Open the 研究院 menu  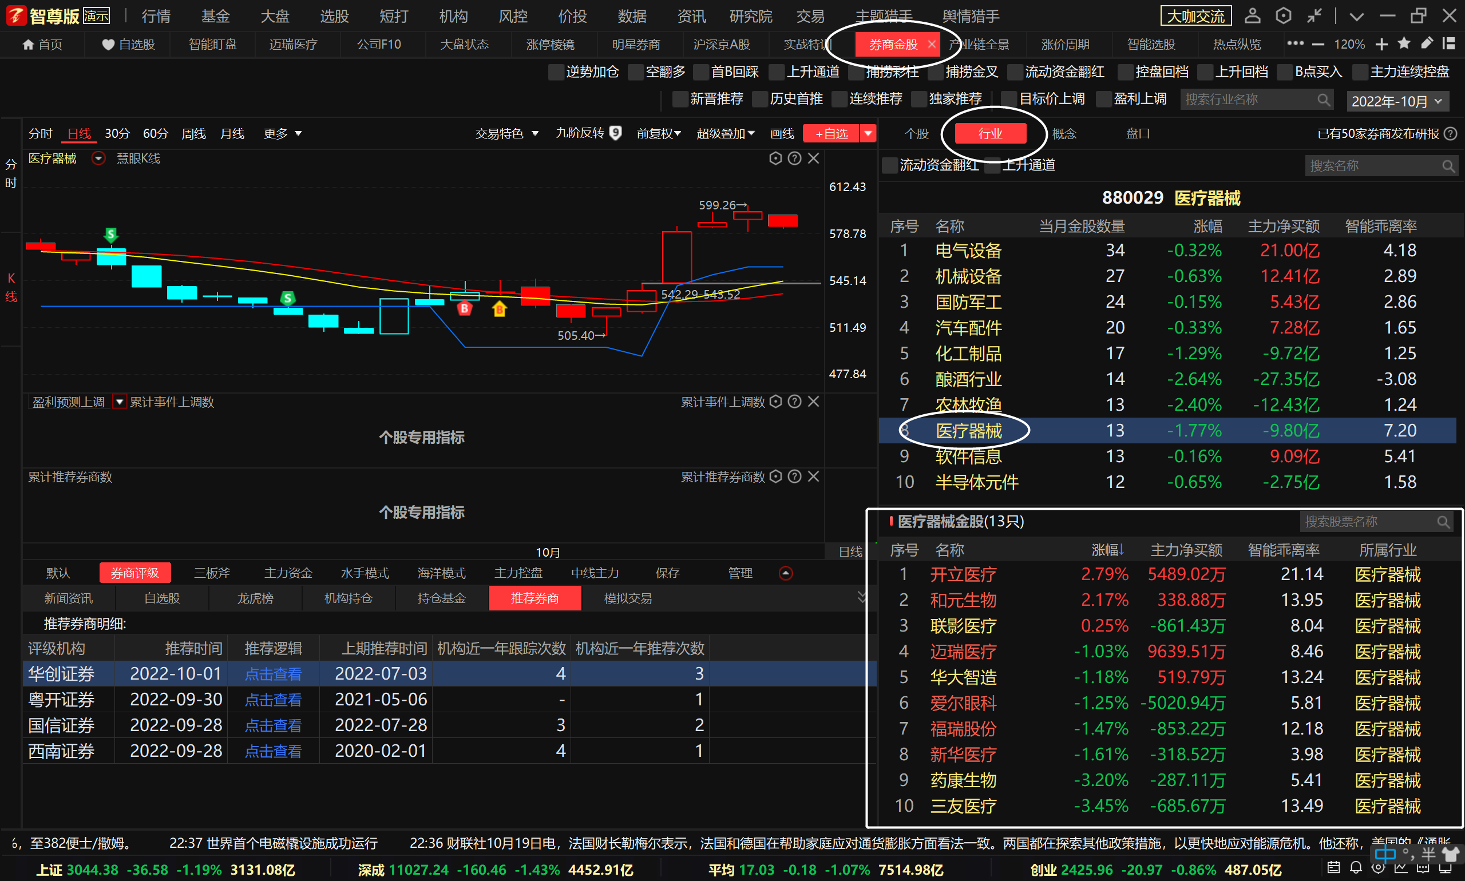coord(751,16)
